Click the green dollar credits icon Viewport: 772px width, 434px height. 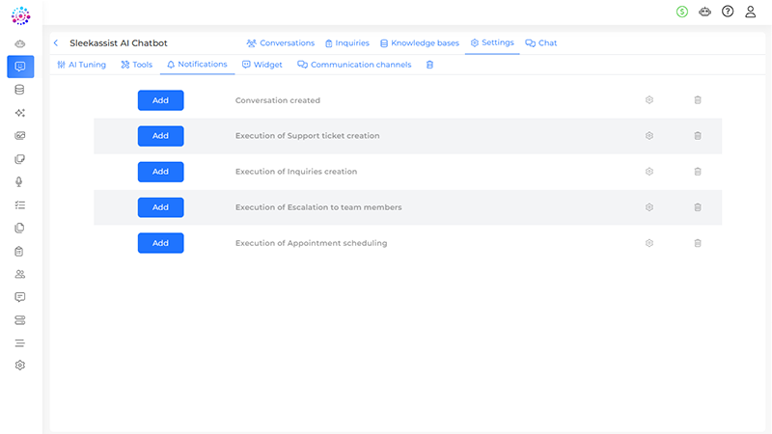point(682,12)
